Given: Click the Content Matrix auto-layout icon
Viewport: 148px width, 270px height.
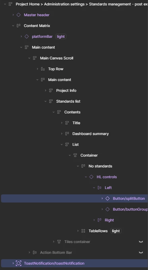Looking at the screenshot, I should coord(19,26).
